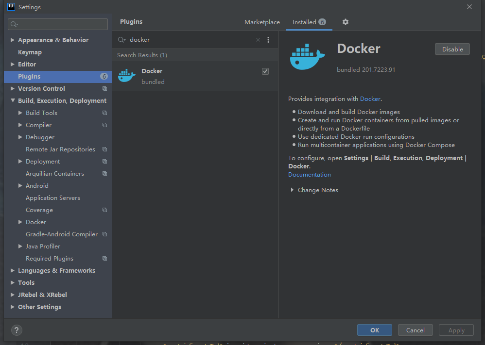Open the Docker hyperlink in description
Image resolution: width=485 pixels, height=345 pixels.
[x=370, y=99]
